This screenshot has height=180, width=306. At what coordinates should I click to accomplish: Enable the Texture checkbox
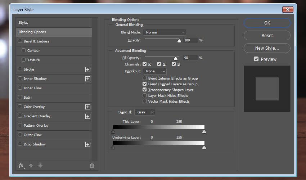coord(24,60)
